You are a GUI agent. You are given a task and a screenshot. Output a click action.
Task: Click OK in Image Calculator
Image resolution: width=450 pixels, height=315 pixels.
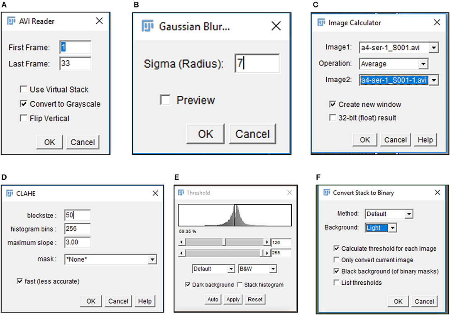click(x=365, y=140)
